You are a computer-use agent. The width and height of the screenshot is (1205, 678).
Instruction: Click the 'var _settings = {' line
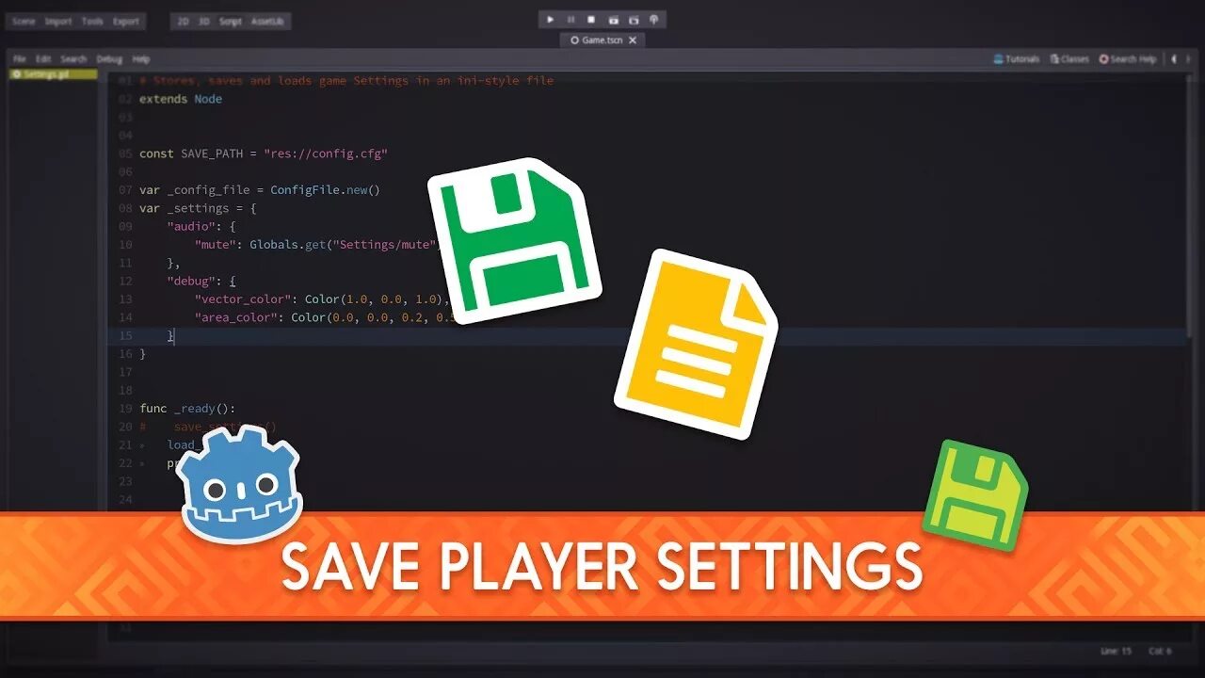click(x=198, y=208)
